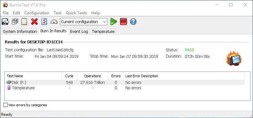Screen dimensions: 253x118
Task: Select the Disk (F:) row name
Action: (x=19, y=83)
